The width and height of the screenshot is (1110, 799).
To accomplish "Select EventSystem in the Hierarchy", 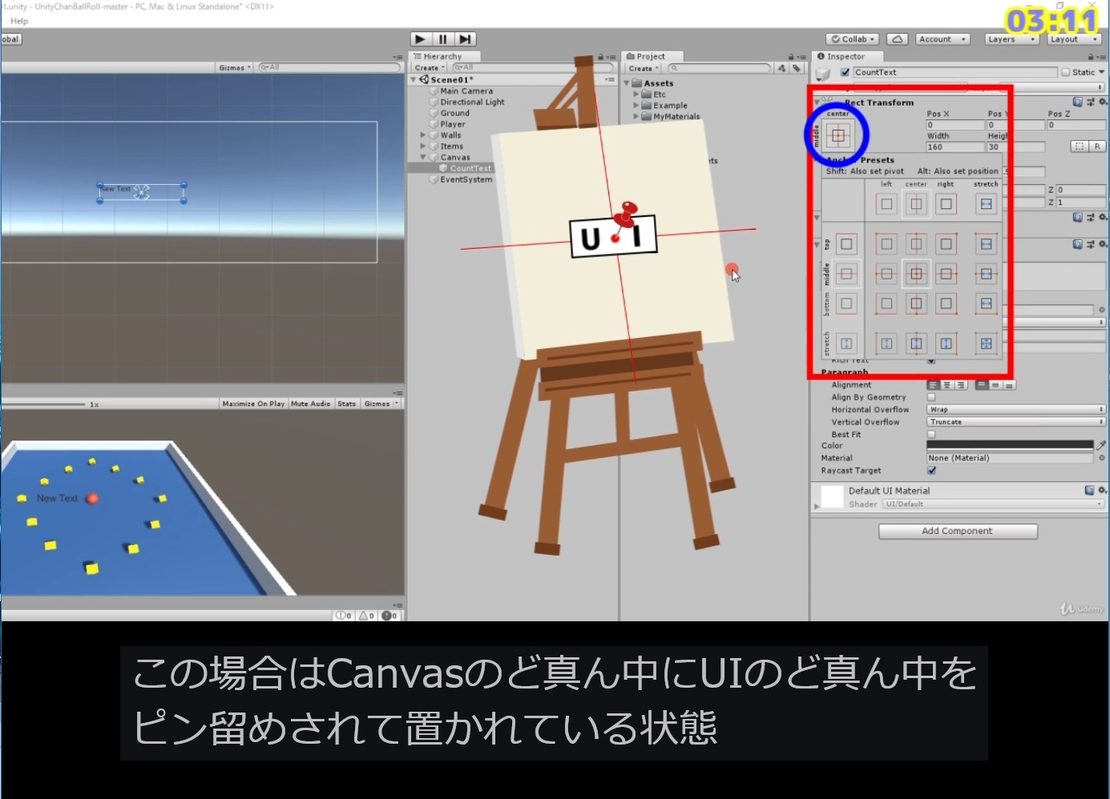I will point(466,179).
